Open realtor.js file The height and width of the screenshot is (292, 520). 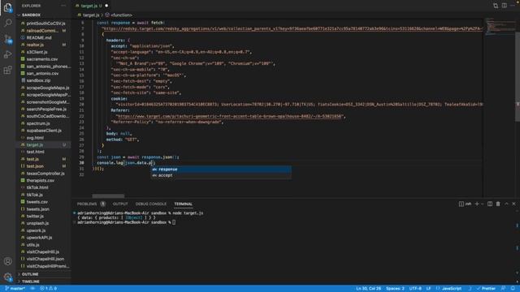pyautogui.click(x=35, y=45)
